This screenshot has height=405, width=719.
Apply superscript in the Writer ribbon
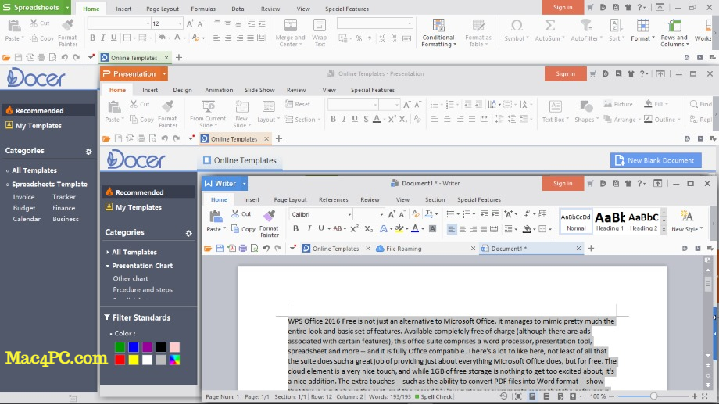(354, 228)
